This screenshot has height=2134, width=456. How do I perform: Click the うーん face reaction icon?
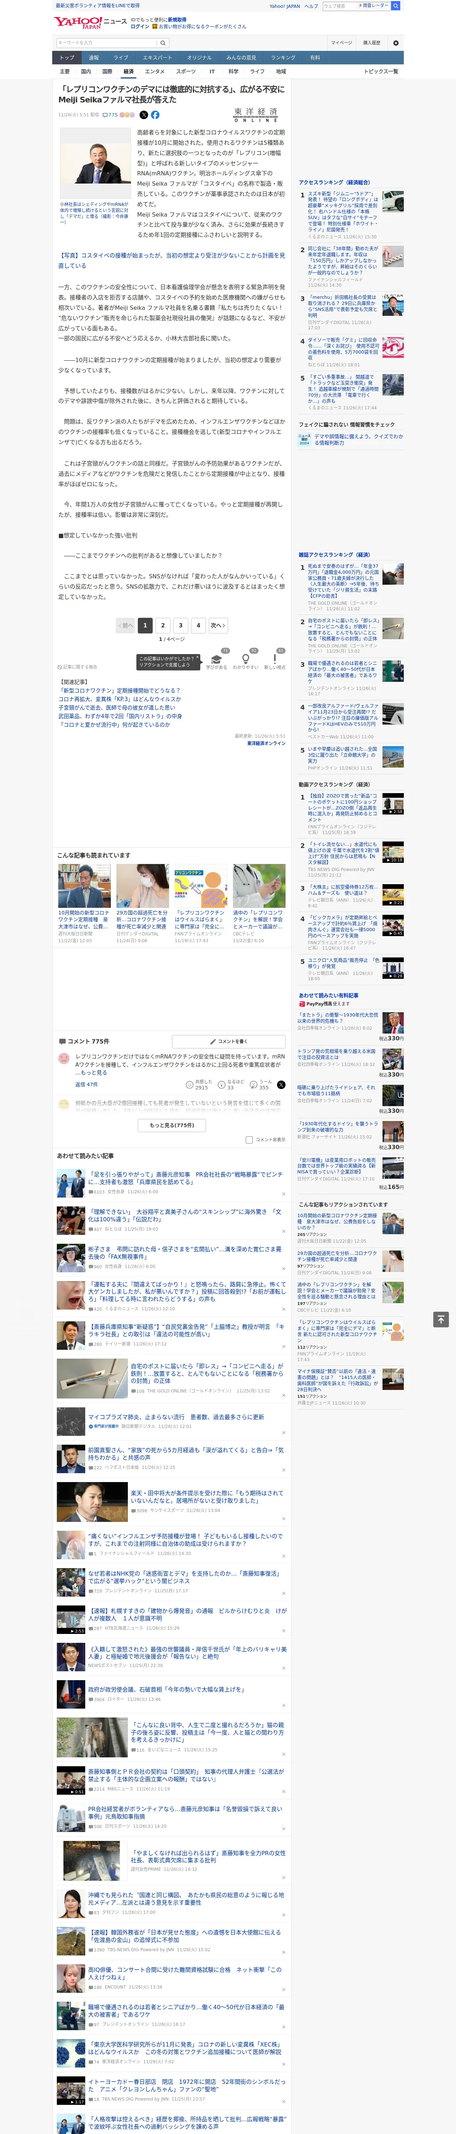tap(254, 1084)
